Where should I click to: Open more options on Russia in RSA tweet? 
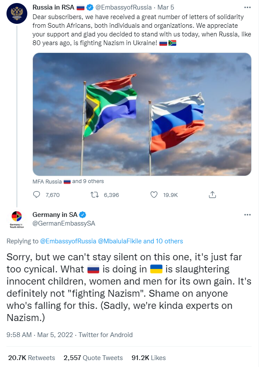(247, 7)
